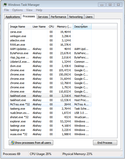Viewport: 125px width, 159px height.
Task: Switch to the Performance tab
Action: (x=58, y=17)
